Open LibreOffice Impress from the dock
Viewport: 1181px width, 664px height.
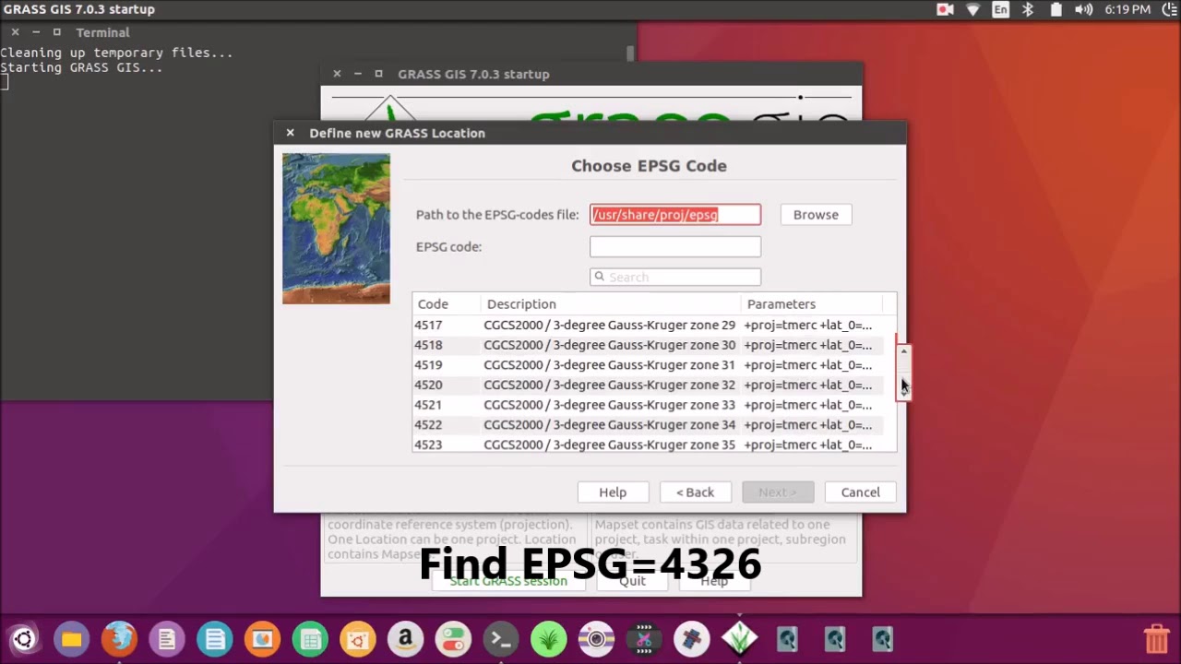(x=262, y=639)
